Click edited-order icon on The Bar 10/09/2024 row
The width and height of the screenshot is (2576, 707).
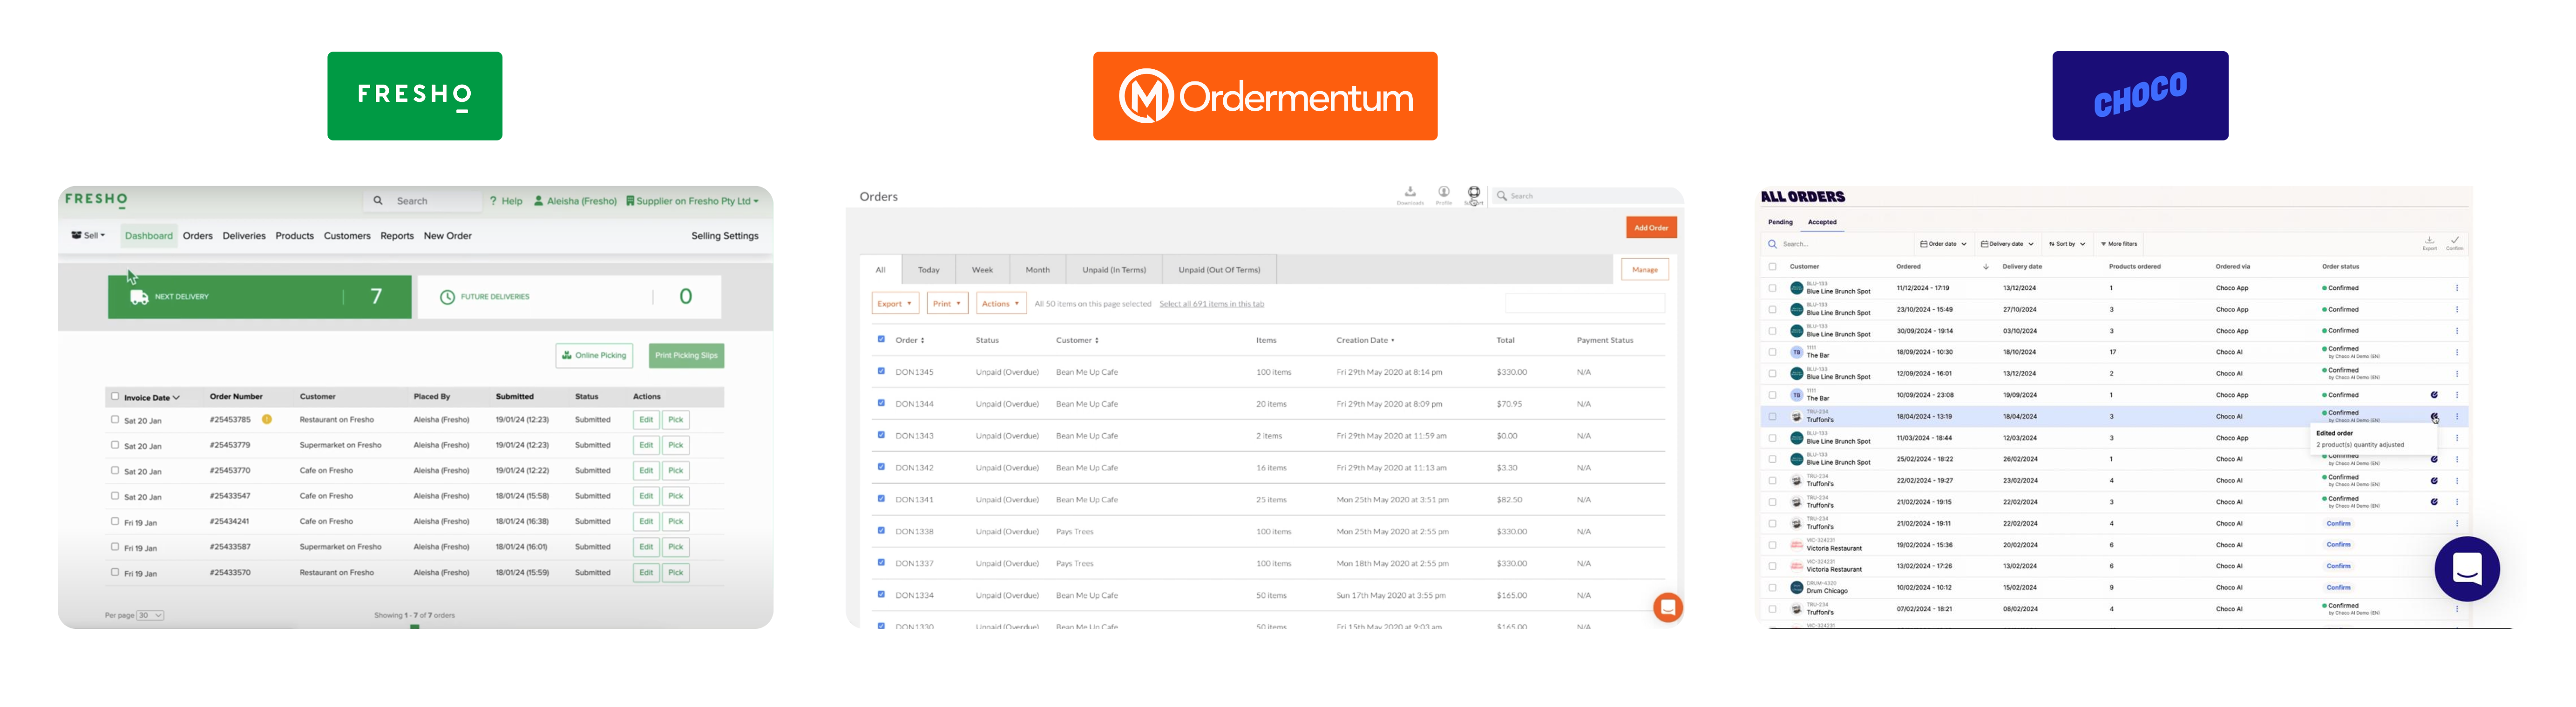tap(2434, 394)
